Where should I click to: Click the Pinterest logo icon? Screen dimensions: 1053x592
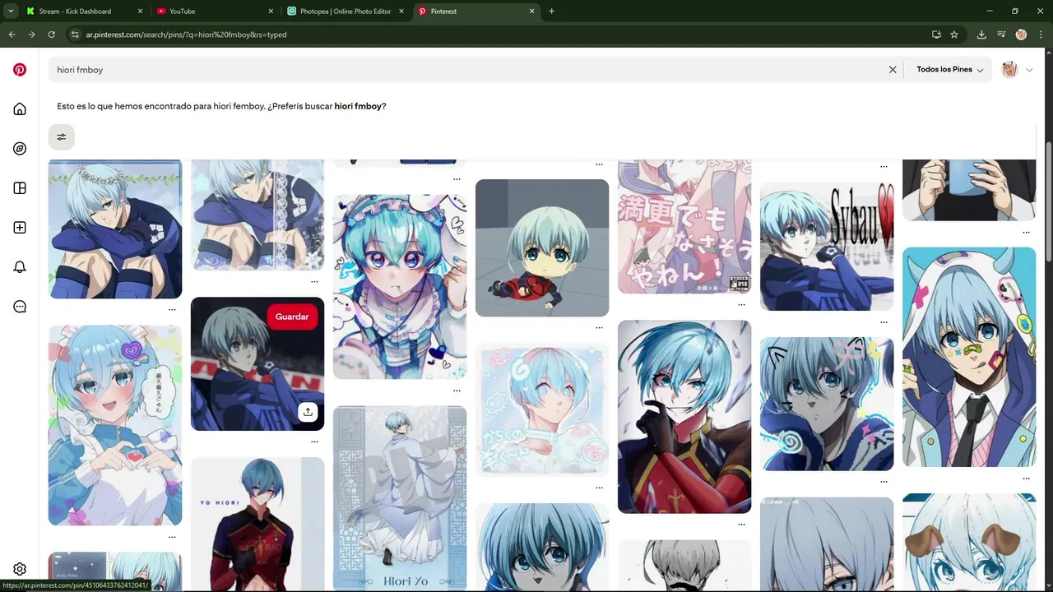[x=20, y=70]
